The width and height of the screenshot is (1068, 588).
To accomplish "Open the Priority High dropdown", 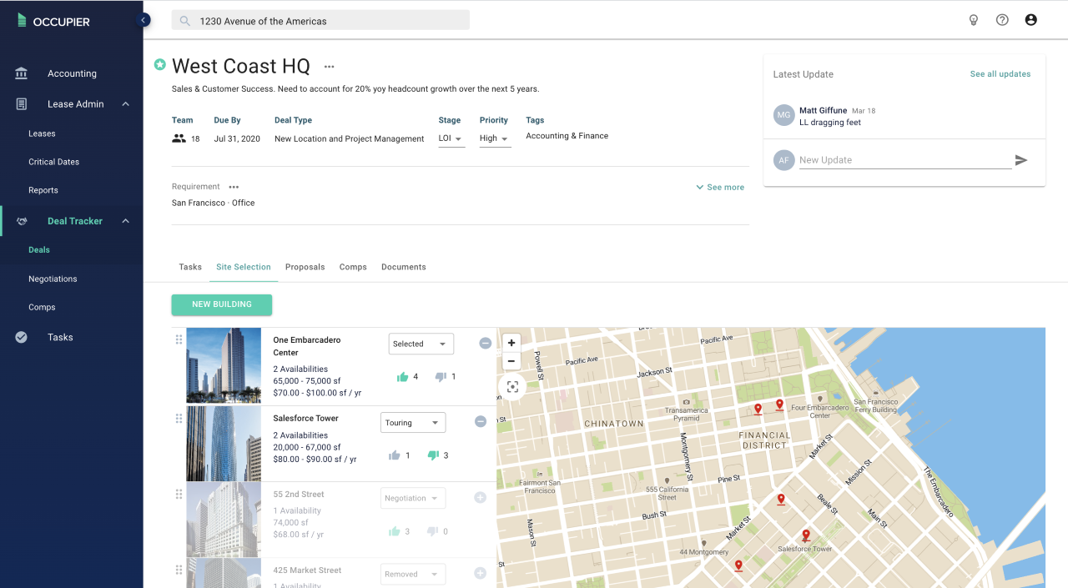I will pyautogui.click(x=495, y=138).
